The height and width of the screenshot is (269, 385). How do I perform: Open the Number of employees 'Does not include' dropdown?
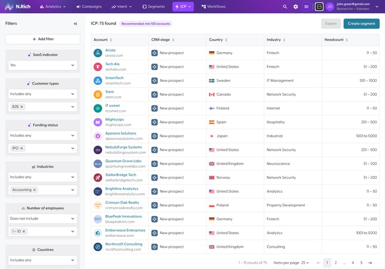[43, 219]
